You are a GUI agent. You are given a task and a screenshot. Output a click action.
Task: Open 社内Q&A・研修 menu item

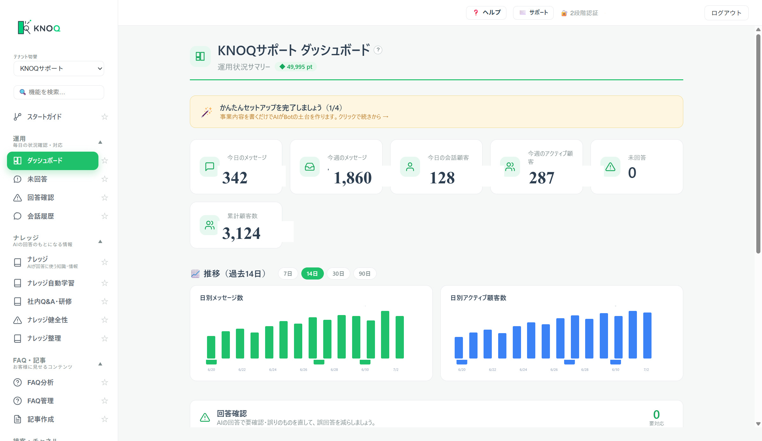(53, 301)
